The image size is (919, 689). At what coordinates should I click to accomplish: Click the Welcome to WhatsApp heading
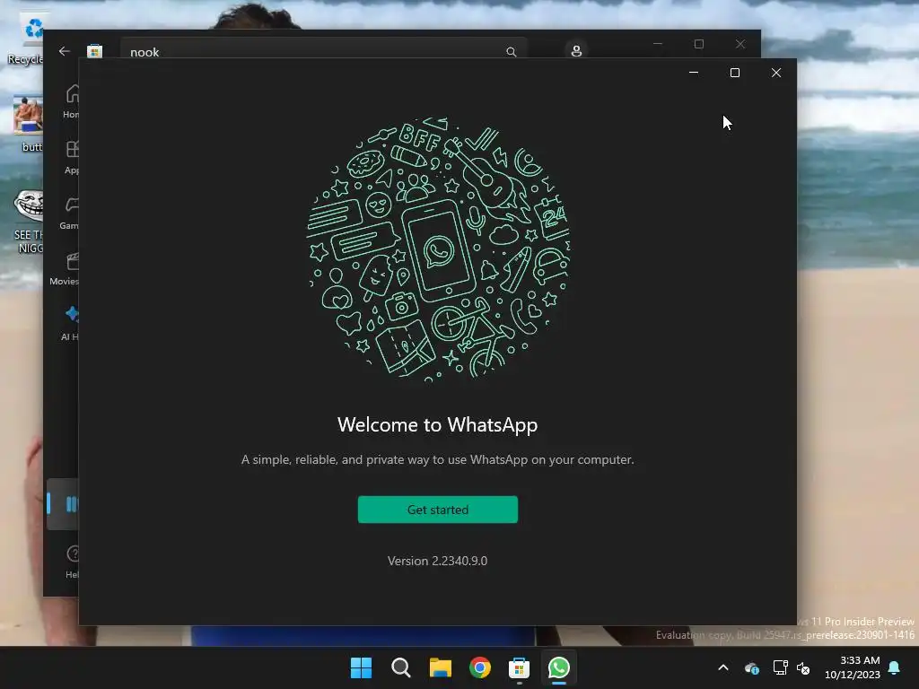[437, 424]
